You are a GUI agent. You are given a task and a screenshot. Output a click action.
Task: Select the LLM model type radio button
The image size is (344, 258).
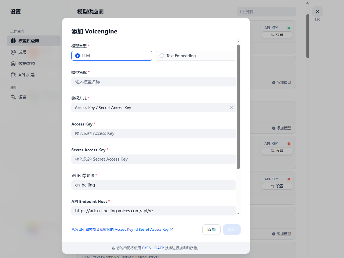click(78, 56)
